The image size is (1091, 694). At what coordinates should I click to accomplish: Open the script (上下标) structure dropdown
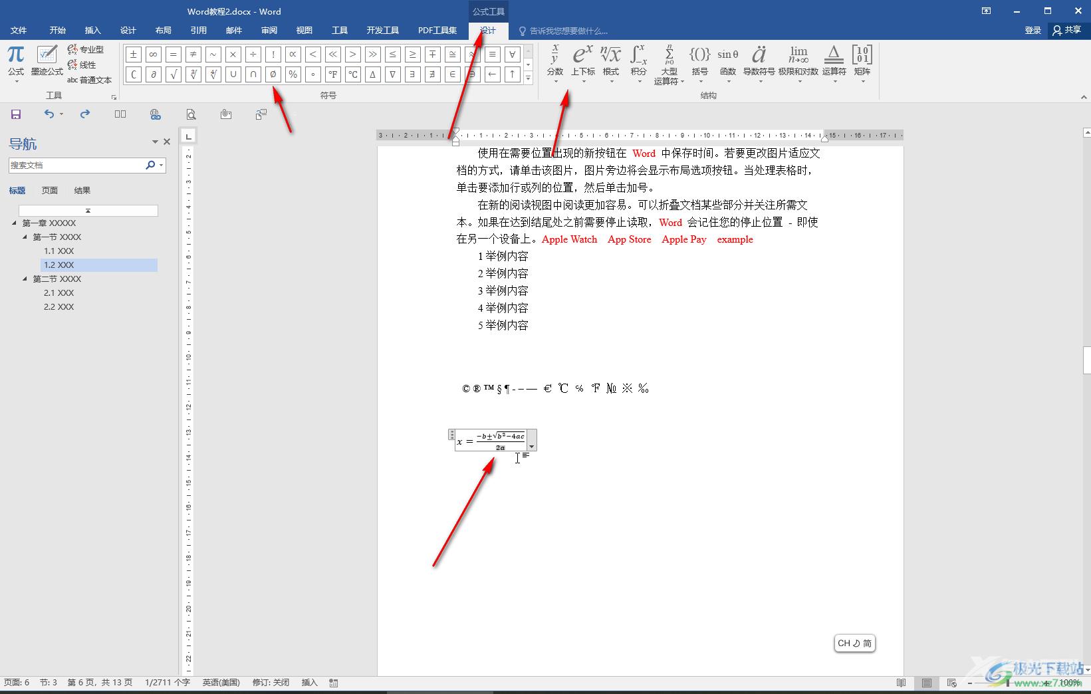pyautogui.click(x=583, y=64)
